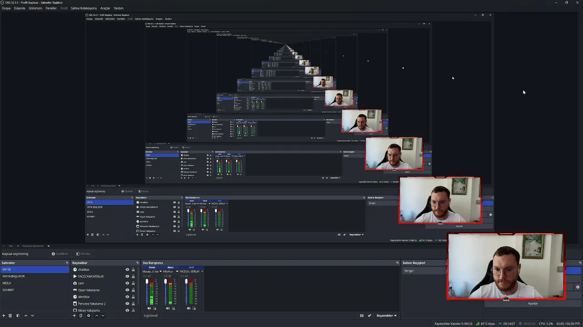Image resolution: width=583 pixels, height=327 pixels.
Task: Open the Masaüstü Ses channel dropdown arrow
Action: (160, 272)
